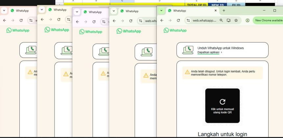Click the Langkah untuk login heading
This screenshot has height=138, width=283.
pyautogui.click(x=222, y=134)
